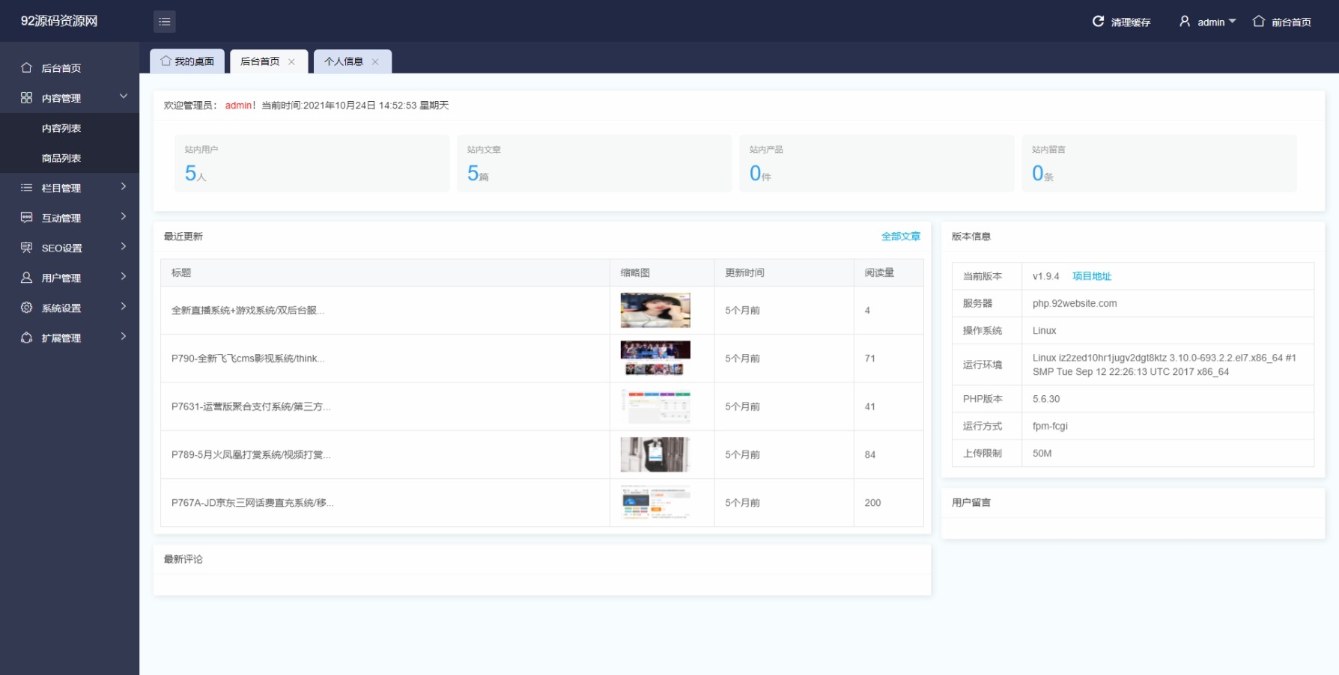Click the PHP版本 value 5.6.30
This screenshot has width=1339, height=675.
[1046, 399]
